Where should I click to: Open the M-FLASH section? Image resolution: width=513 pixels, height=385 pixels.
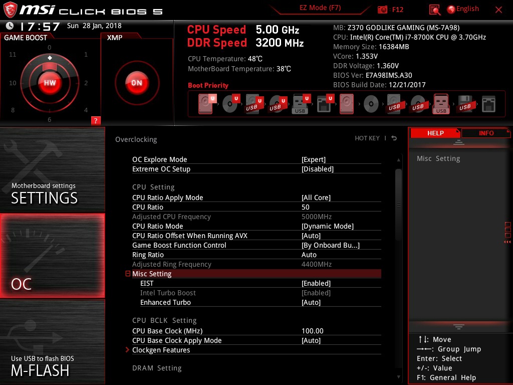[x=52, y=342]
